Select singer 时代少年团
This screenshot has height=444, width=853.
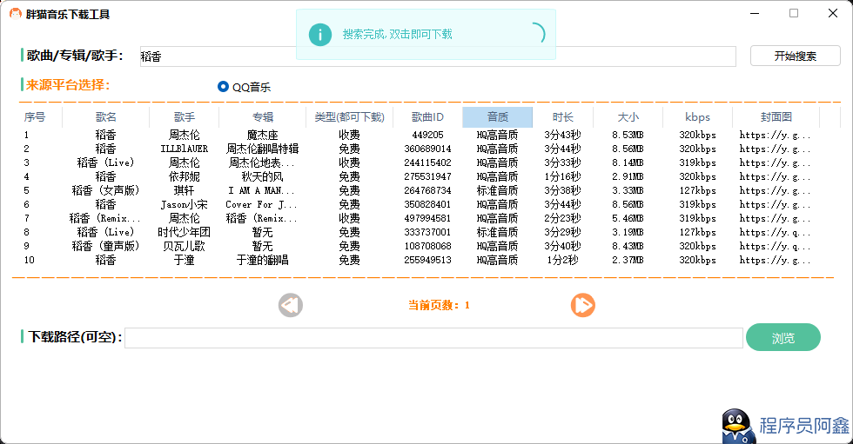point(185,232)
